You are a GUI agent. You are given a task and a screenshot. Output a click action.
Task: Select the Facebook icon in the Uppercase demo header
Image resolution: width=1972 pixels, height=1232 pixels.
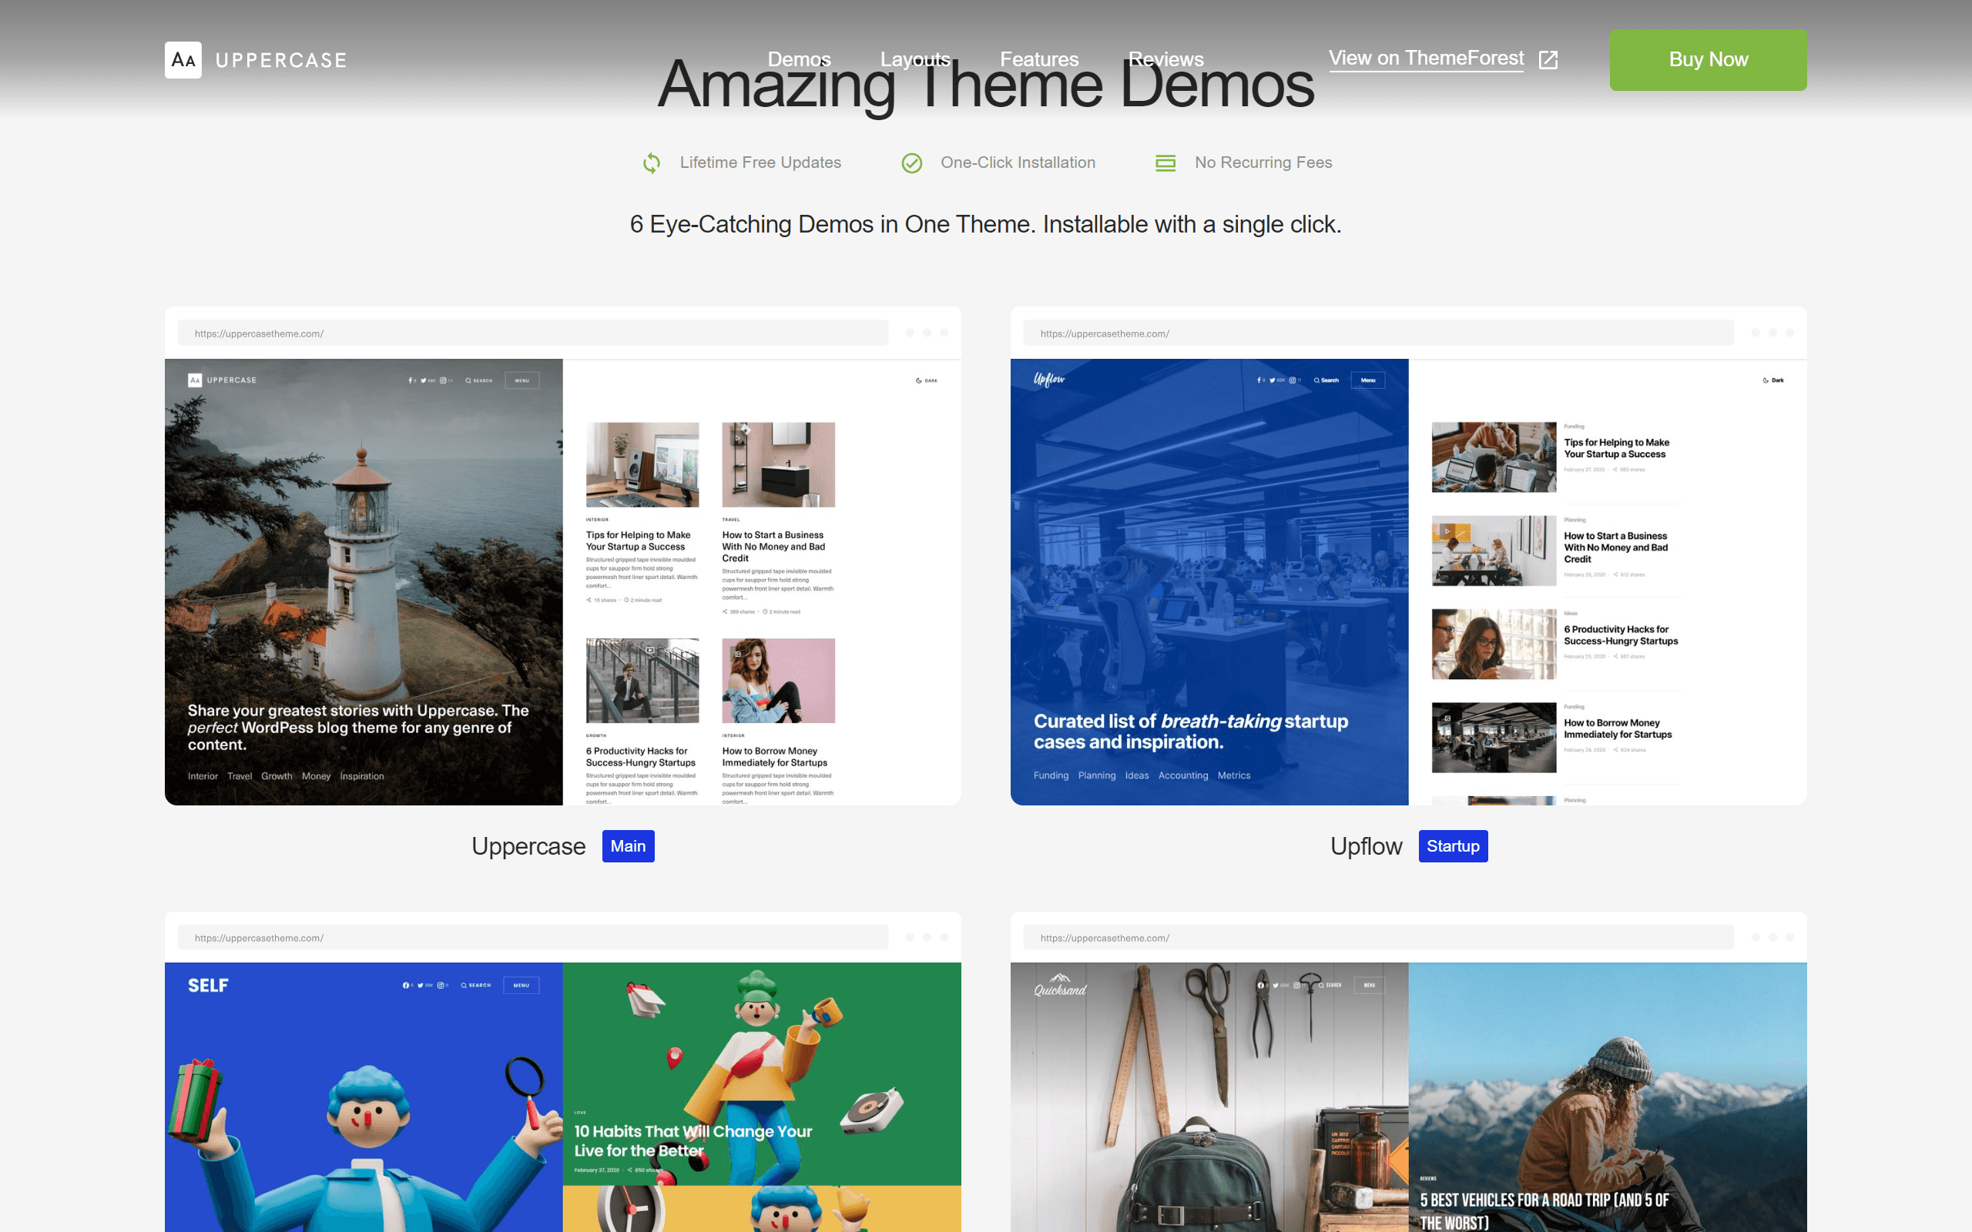pos(411,380)
